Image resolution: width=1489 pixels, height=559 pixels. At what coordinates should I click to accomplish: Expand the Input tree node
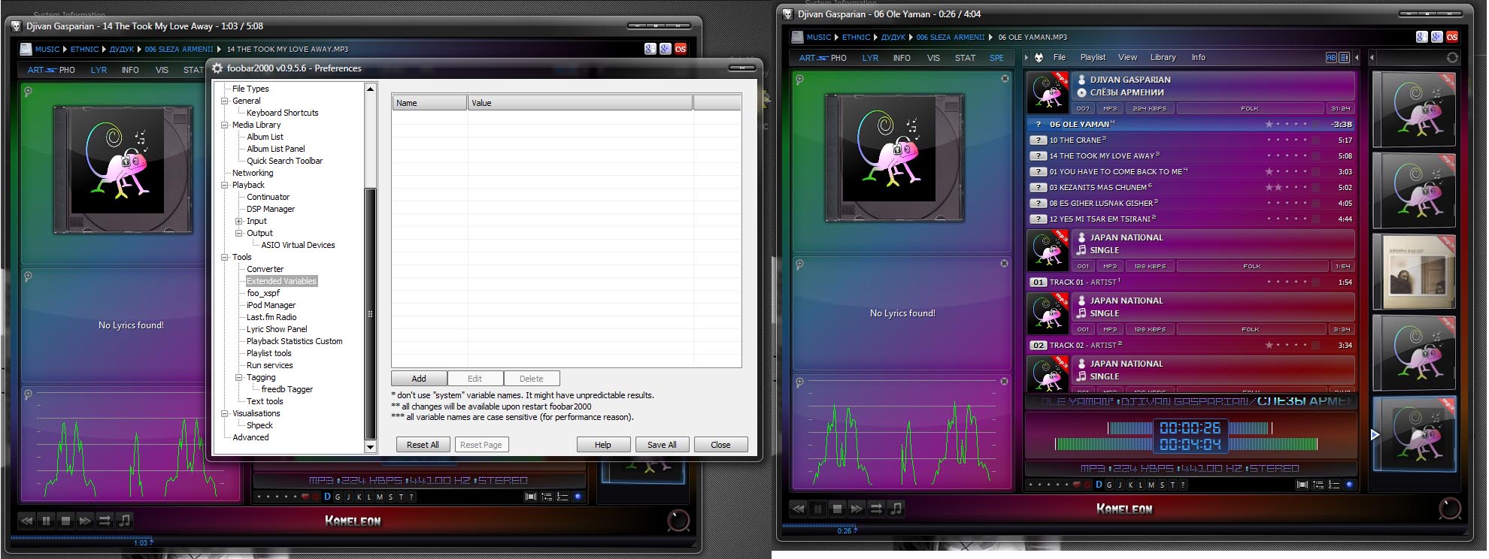coord(238,221)
